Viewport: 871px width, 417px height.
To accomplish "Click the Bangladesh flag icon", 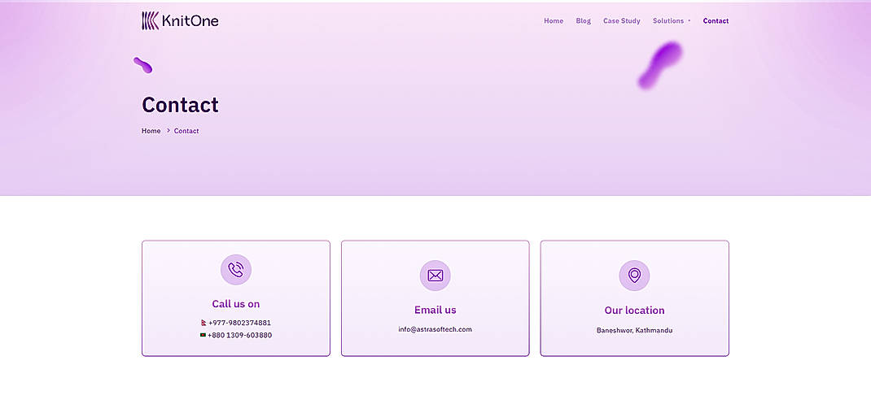I will pos(204,335).
